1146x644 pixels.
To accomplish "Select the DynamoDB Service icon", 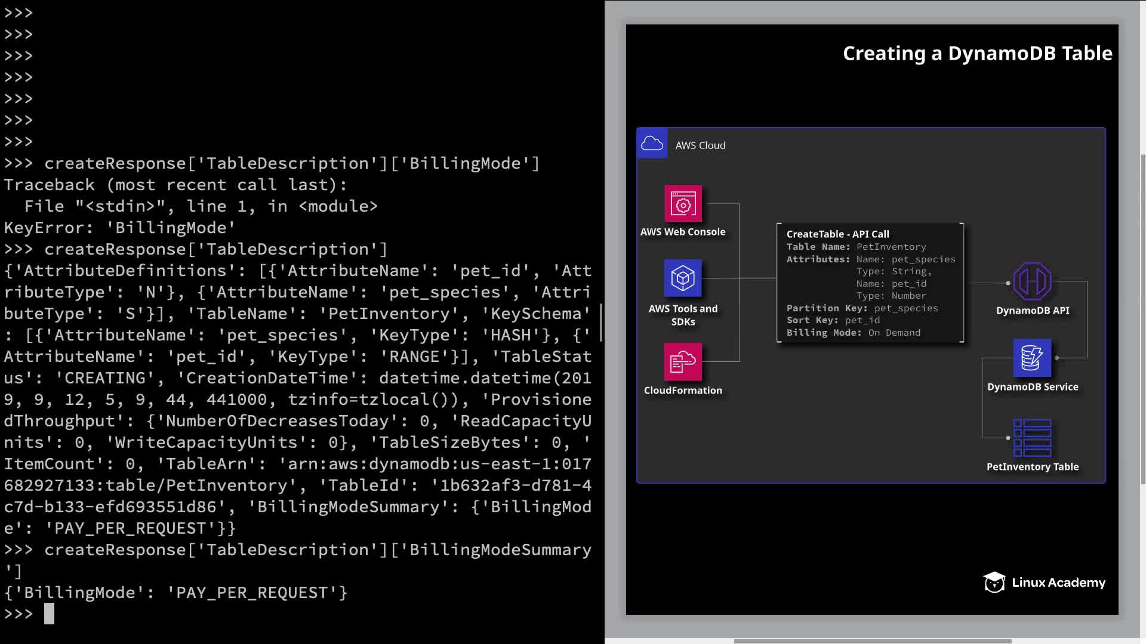I will click(x=1032, y=358).
